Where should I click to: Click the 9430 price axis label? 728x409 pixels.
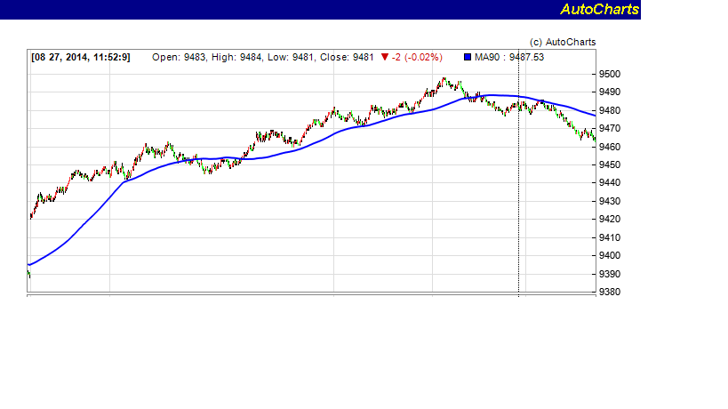click(610, 201)
